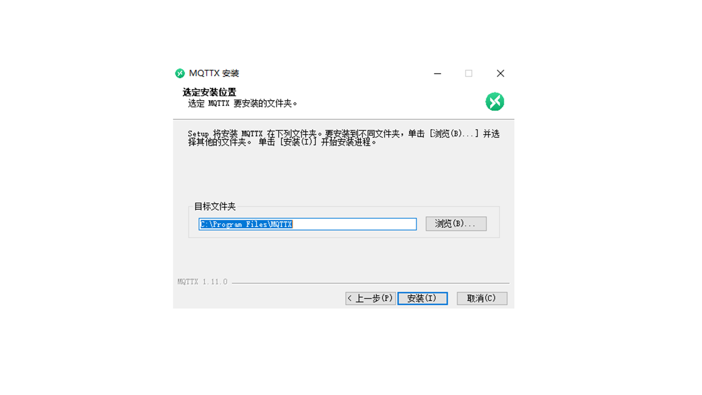
Task: Close the MQTTX setup window
Action: point(500,74)
